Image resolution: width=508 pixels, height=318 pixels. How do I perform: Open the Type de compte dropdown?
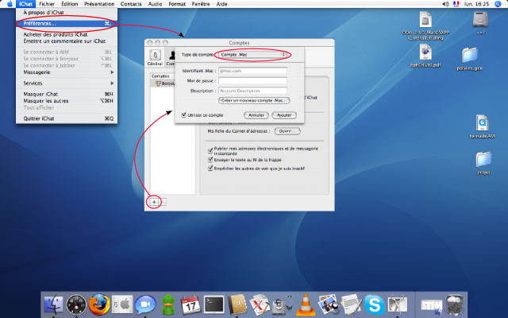(252, 55)
